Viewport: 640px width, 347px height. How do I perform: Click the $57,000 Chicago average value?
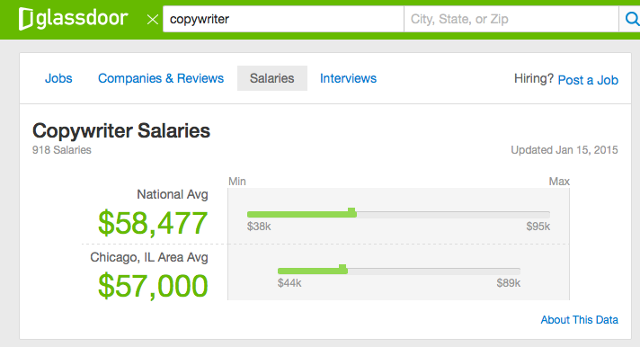pyautogui.click(x=153, y=286)
